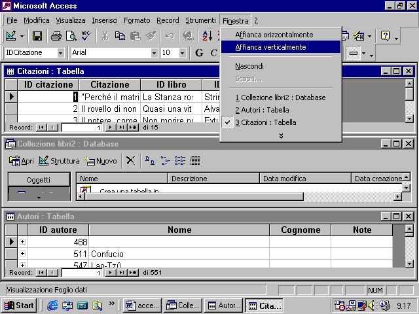
Task: Save with the floppy disk icon
Action: click(x=37, y=36)
